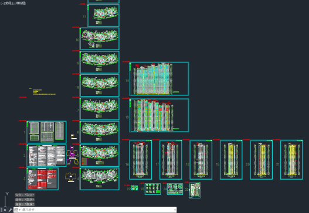Click the middle command history line
The width and height of the screenshot is (309, 213).
pyautogui.click(x=25, y=200)
